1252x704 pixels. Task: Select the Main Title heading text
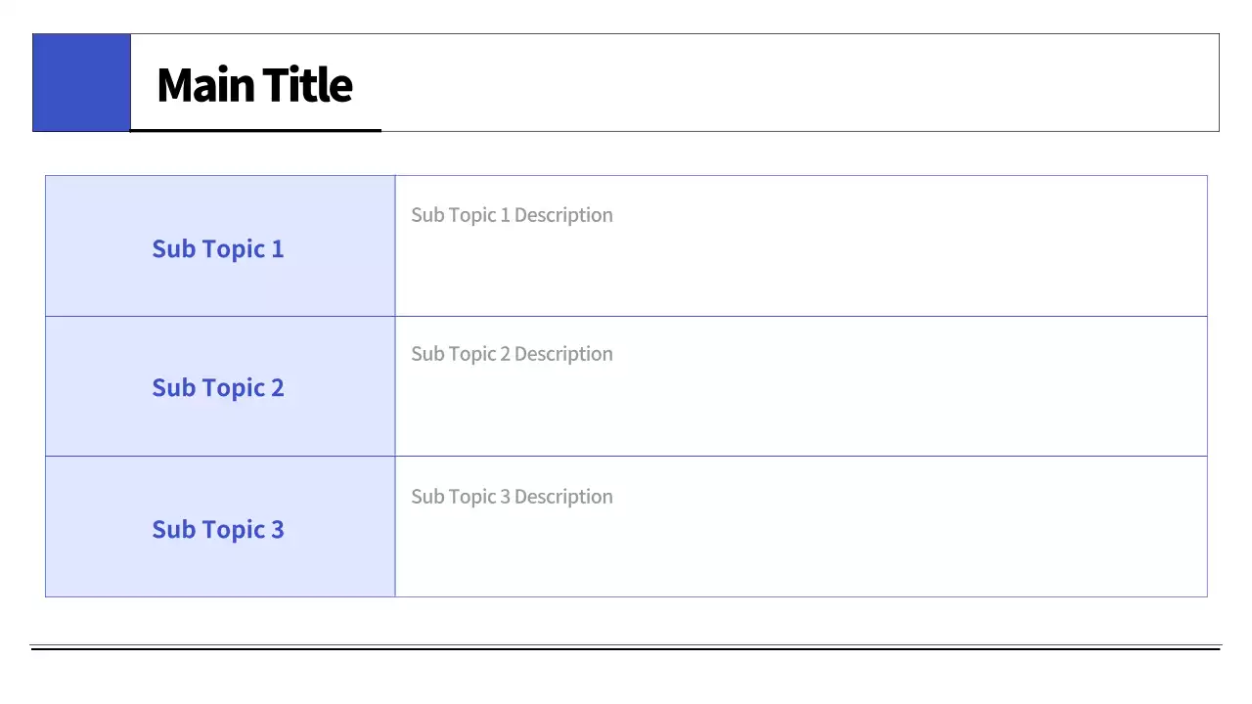(x=254, y=85)
